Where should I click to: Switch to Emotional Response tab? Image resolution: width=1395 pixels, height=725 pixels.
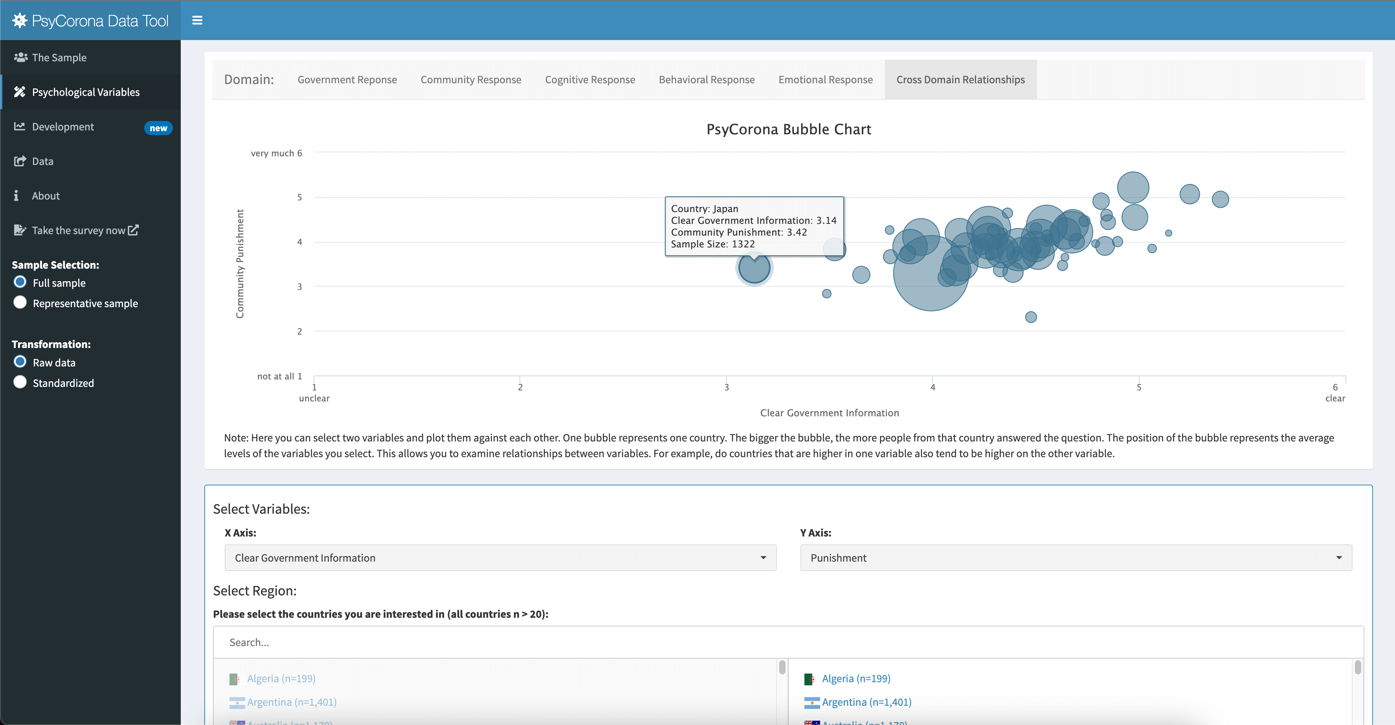point(825,79)
